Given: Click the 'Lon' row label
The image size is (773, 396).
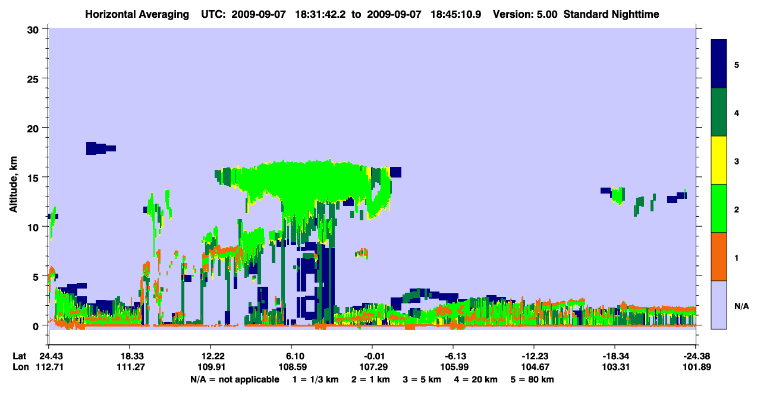Looking at the screenshot, I should pyautogui.click(x=20, y=367).
